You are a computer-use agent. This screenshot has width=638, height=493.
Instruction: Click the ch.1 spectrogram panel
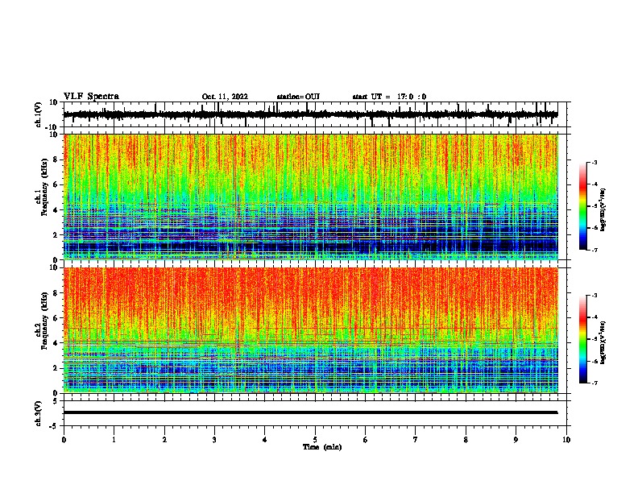click(x=311, y=197)
